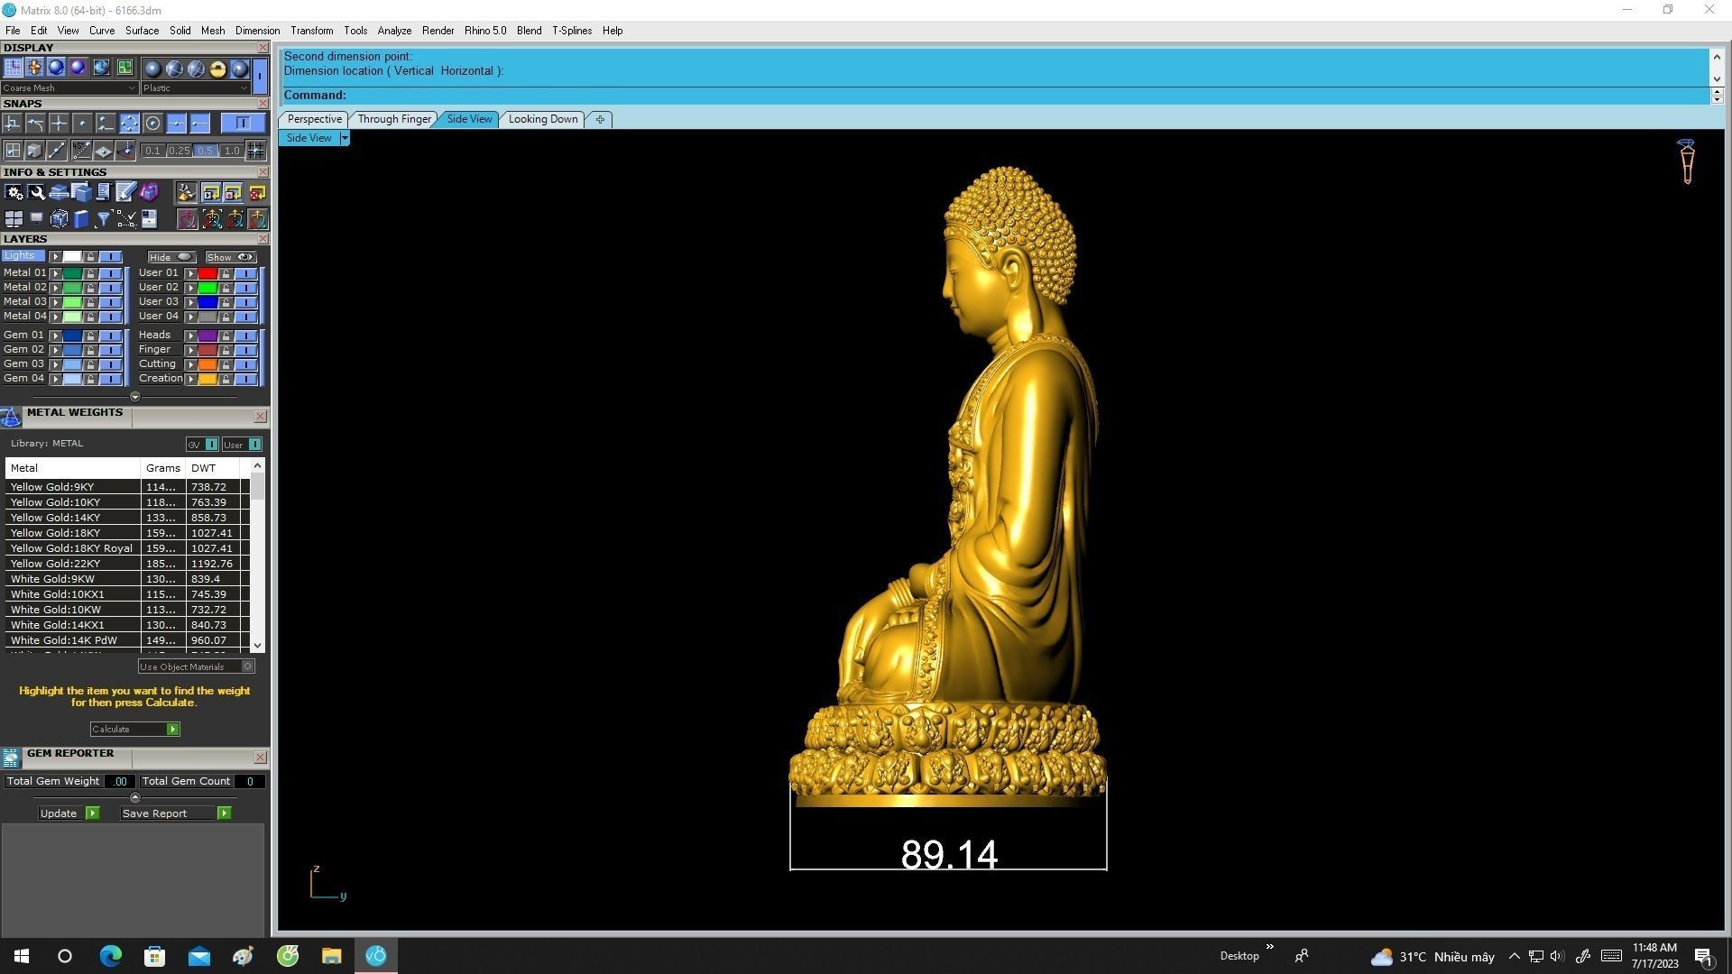Screen dimensions: 1732x974
Task: Set grid snap spacing to 0.25
Action: pyautogui.click(x=179, y=151)
